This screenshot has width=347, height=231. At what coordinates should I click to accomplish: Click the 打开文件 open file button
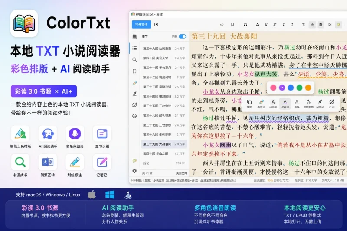141,25
